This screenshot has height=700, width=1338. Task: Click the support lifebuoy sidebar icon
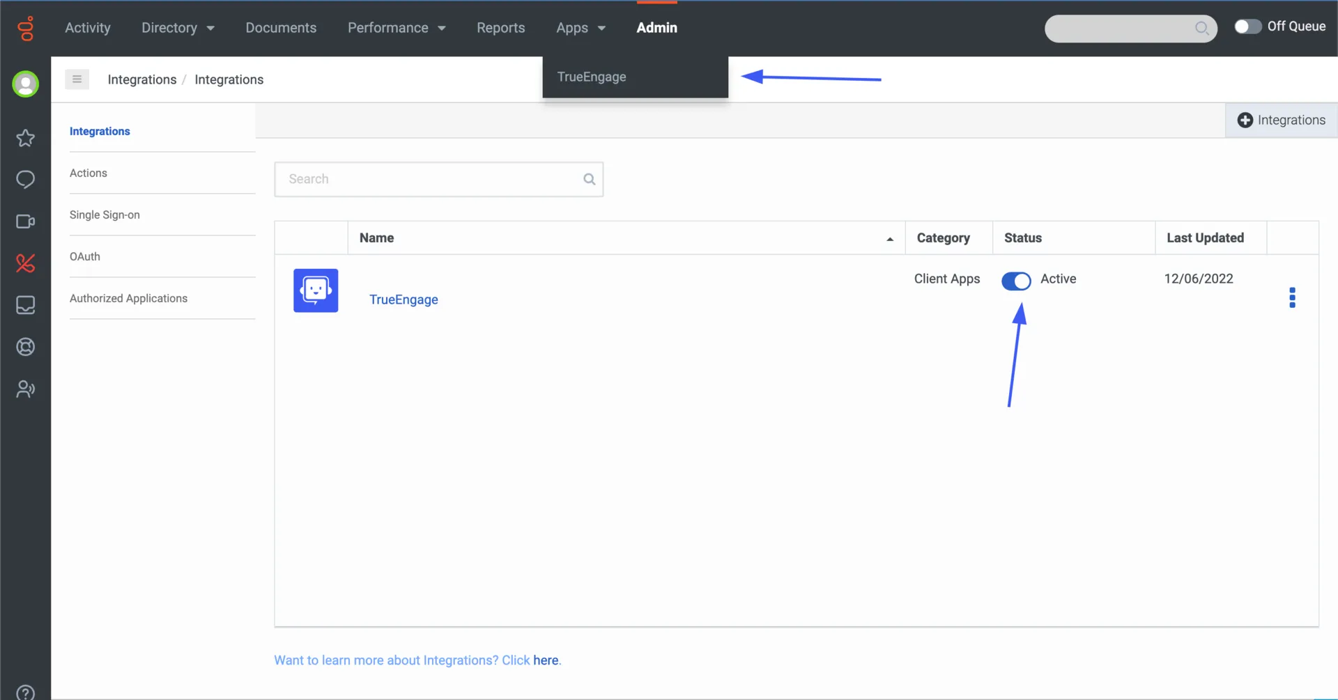click(x=26, y=347)
